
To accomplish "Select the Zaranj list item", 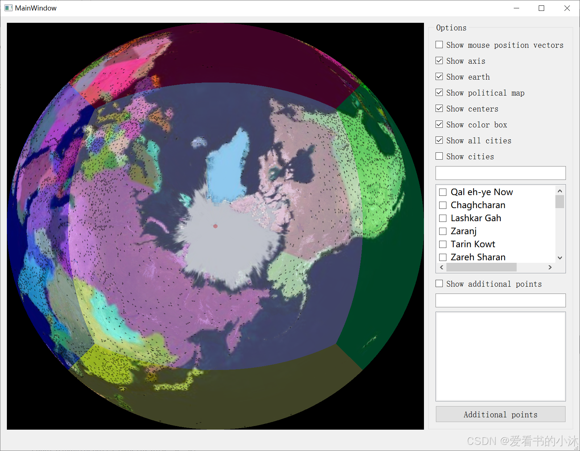I will pyautogui.click(x=442, y=231).
